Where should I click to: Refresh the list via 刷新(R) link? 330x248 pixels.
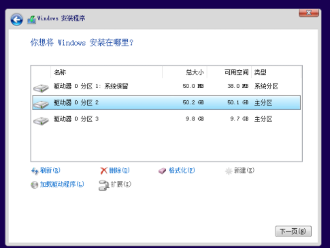tap(50, 170)
